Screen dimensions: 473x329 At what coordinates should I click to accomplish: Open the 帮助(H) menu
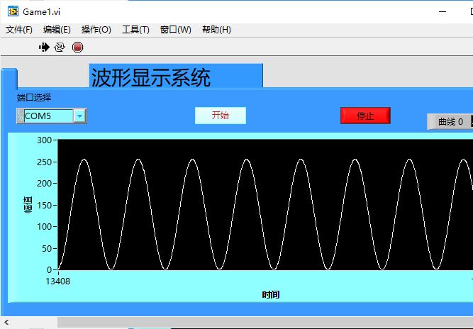[216, 30]
